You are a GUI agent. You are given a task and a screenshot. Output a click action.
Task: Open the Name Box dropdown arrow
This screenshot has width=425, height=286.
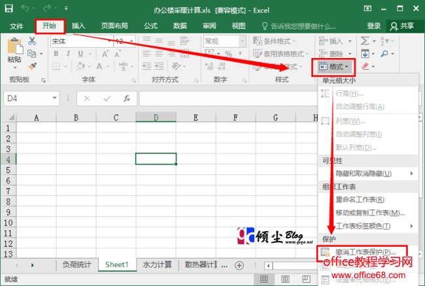(54, 98)
